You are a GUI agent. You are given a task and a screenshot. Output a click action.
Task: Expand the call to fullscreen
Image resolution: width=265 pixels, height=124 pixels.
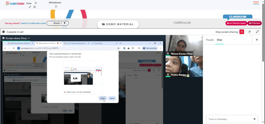coord(257,32)
